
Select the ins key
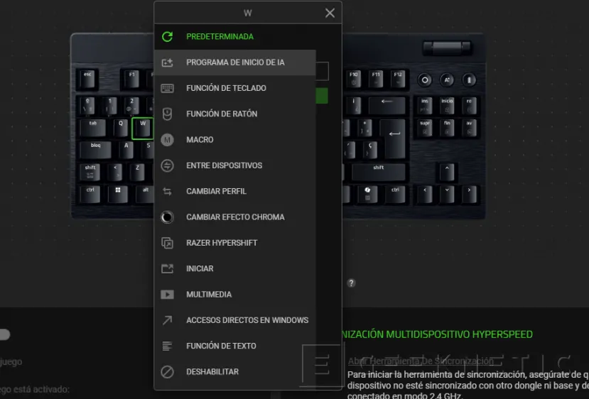(424, 106)
